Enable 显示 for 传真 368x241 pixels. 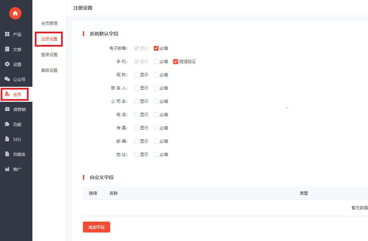136,128
